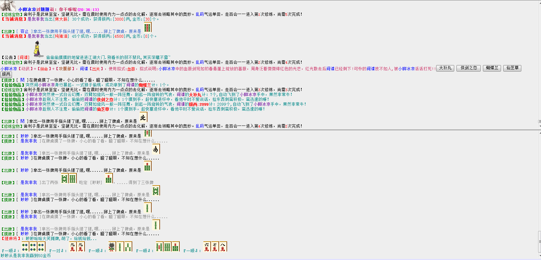
Task: Click 乱码 in the 进入第1次修练 line
Action: coord(200,14)
